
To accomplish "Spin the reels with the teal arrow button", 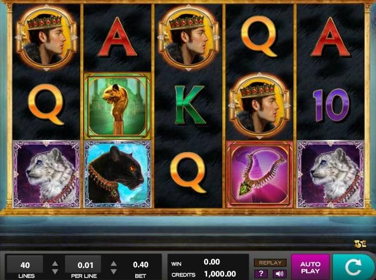I will click(x=354, y=267).
